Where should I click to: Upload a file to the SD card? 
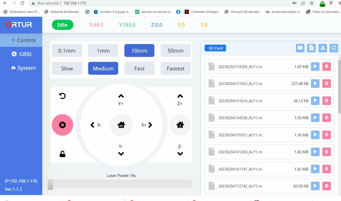coord(323,48)
